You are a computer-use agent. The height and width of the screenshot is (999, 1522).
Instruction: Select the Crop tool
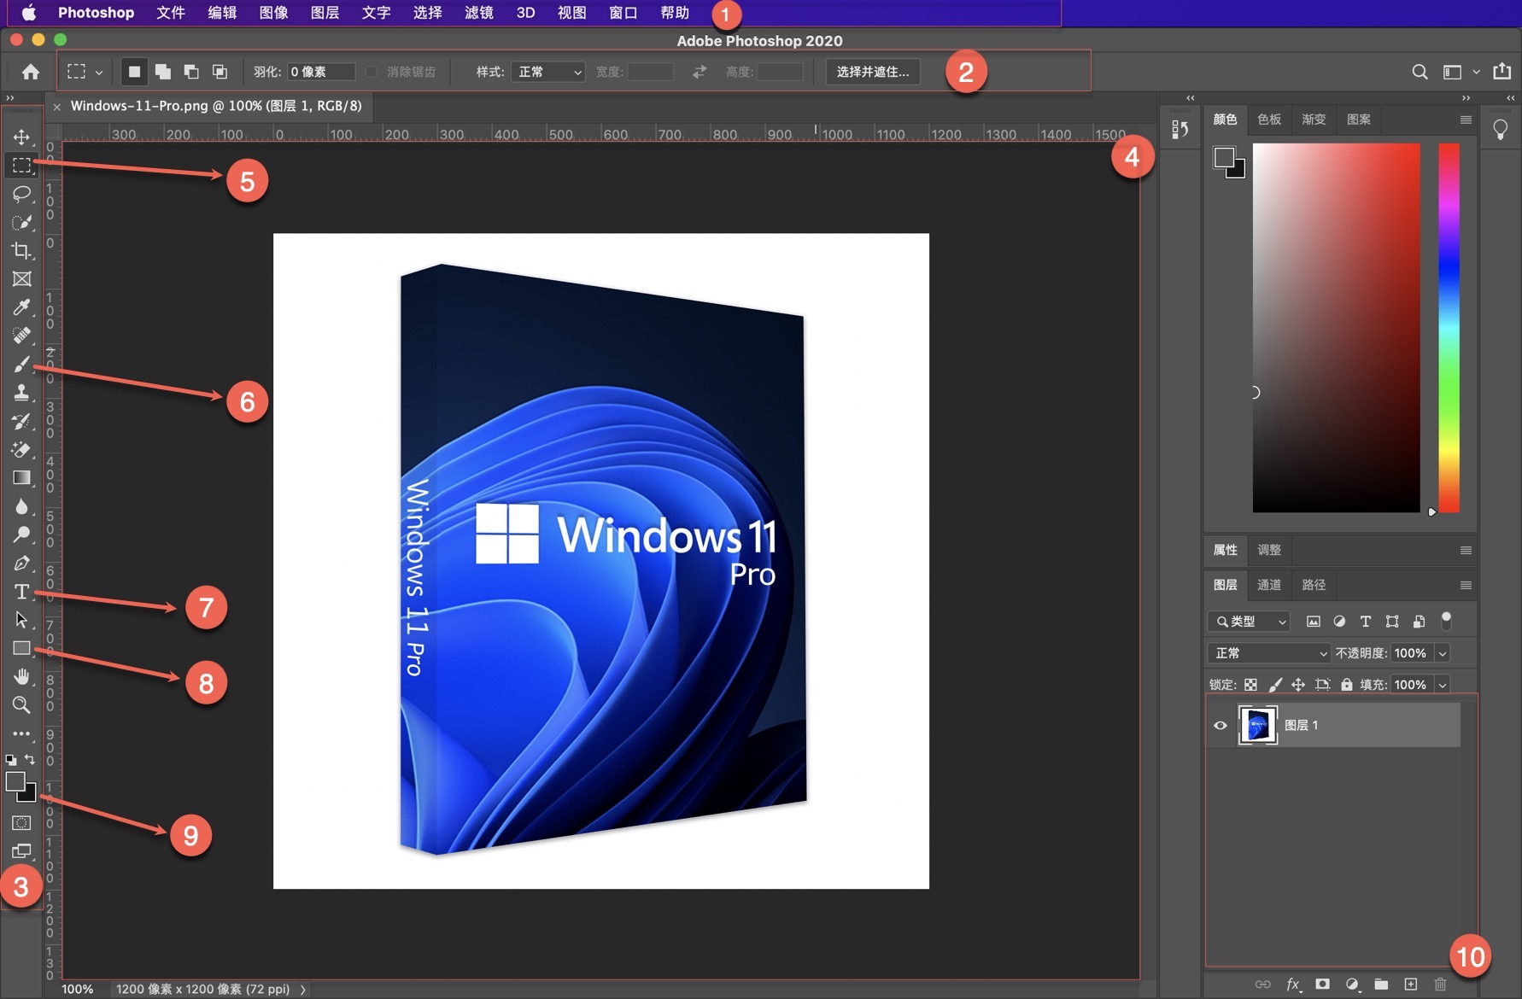pyautogui.click(x=21, y=250)
